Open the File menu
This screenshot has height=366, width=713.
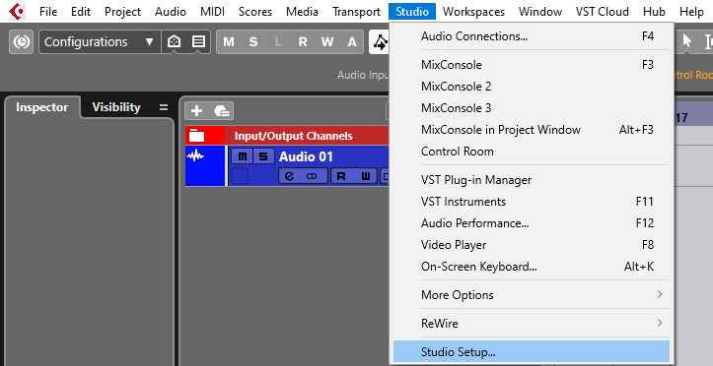click(48, 12)
